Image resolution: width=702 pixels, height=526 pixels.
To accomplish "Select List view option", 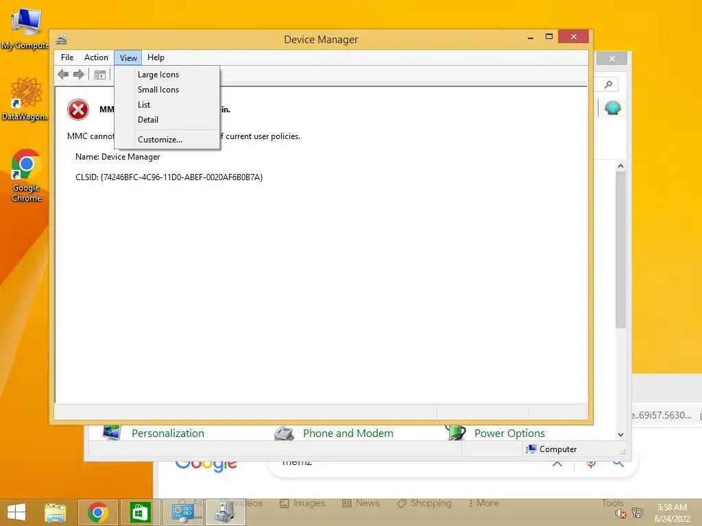I will (x=167, y=105).
